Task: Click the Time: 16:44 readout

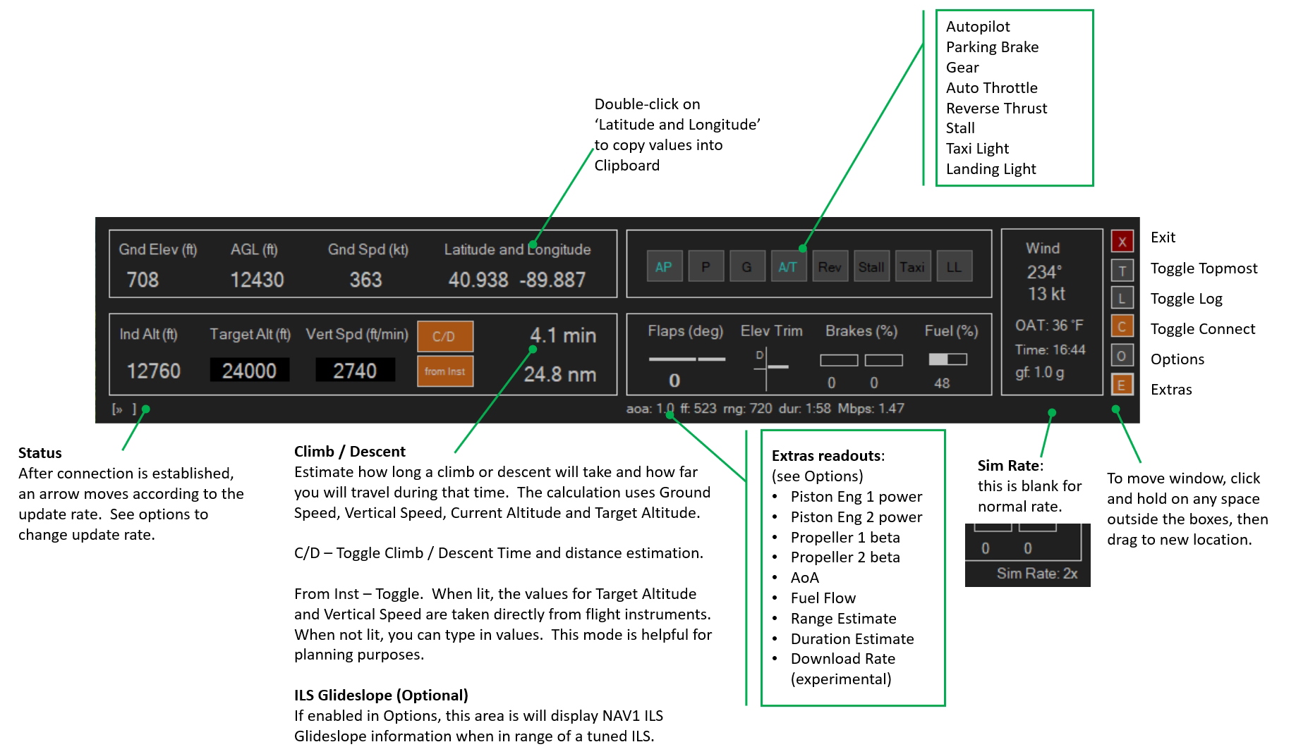Action: 1050,350
